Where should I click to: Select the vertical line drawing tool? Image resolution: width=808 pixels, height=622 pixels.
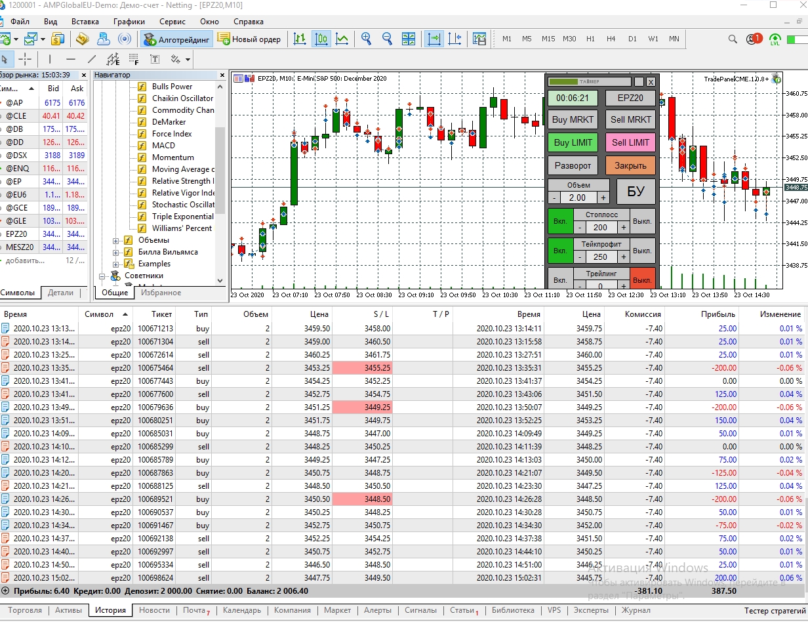pos(50,59)
